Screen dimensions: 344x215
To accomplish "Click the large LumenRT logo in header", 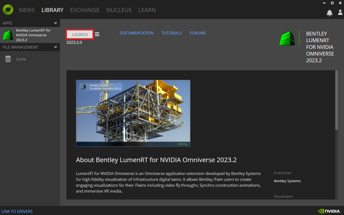I will tap(287, 38).
